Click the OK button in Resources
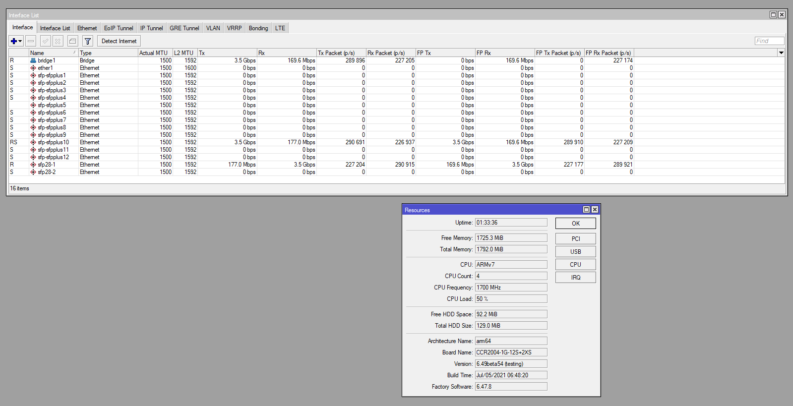The image size is (793, 406). pos(576,223)
